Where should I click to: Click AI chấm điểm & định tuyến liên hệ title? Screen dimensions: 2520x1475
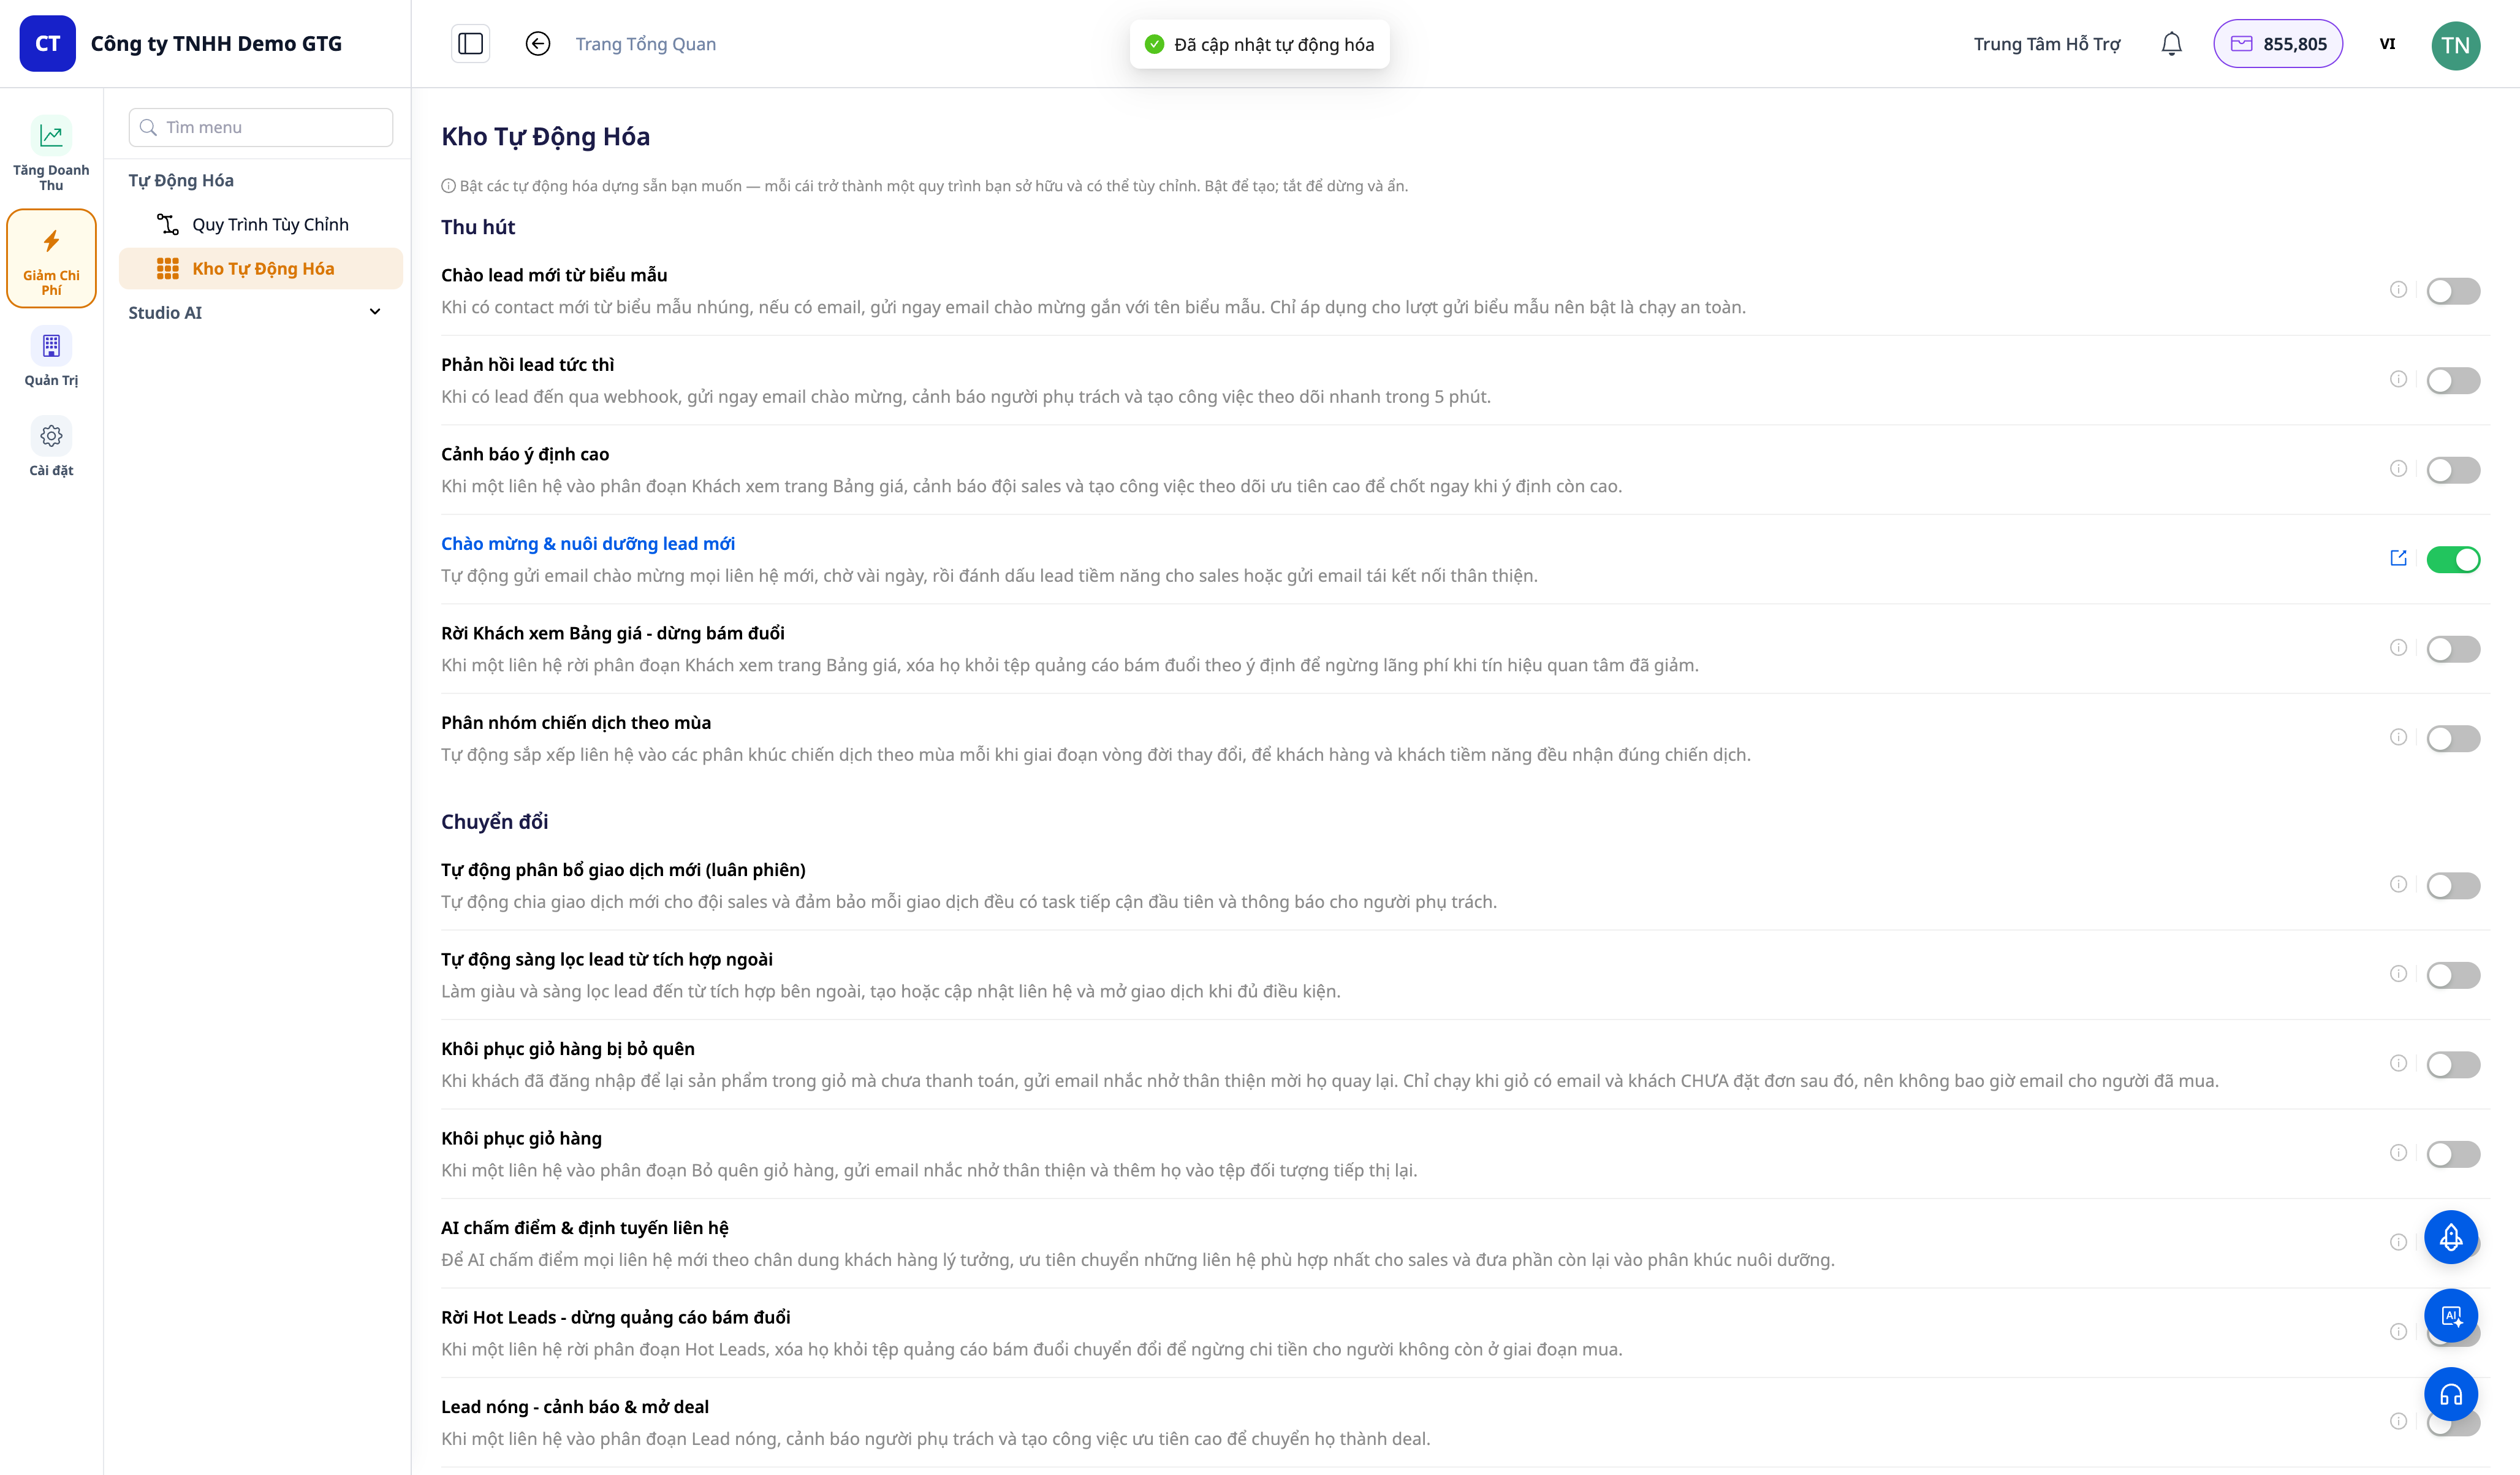coord(584,1228)
